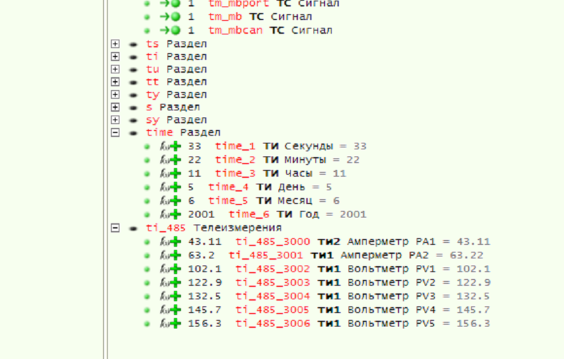Select the ti_485_3002 Вольтметр PV1 row
Viewport: 564px width, 359px height.
point(273,269)
